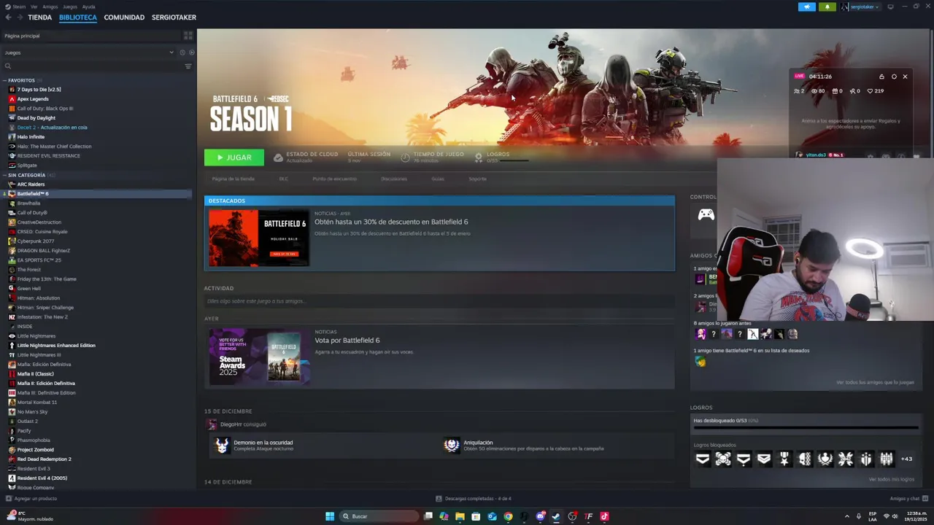Click Ver todos mis logros link

[892, 479]
